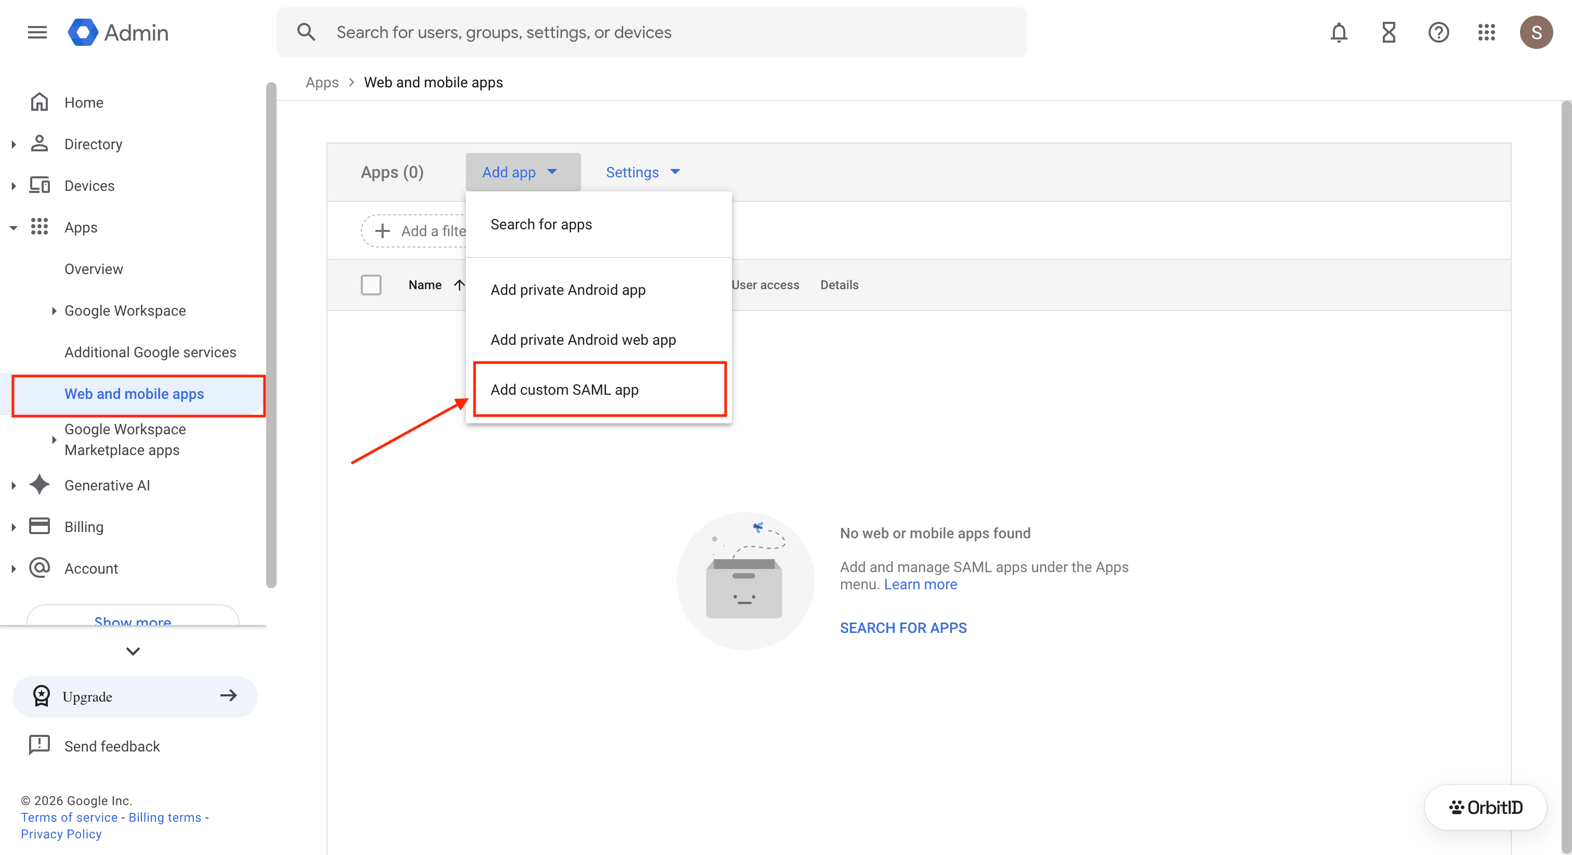
Task: Click the Upgrade button
Action: pos(135,696)
